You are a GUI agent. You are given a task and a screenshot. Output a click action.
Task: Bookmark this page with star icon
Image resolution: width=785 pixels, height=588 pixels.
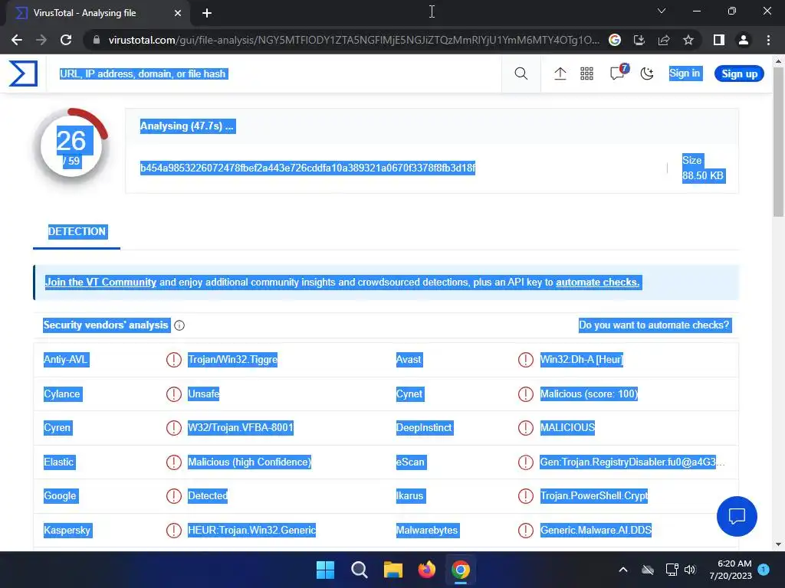pos(688,40)
